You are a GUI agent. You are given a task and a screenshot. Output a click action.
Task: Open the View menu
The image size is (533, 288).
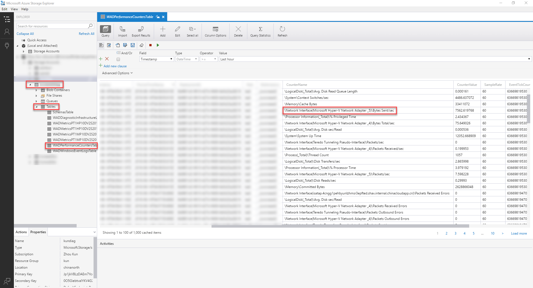click(x=14, y=9)
